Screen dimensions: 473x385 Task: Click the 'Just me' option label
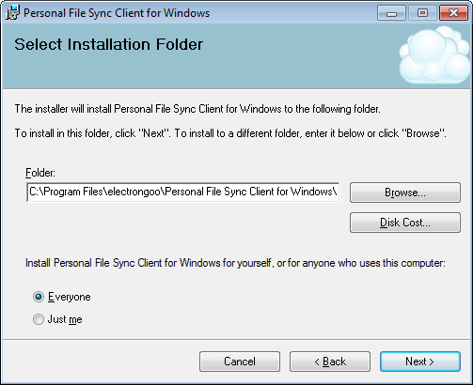point(65,319)
